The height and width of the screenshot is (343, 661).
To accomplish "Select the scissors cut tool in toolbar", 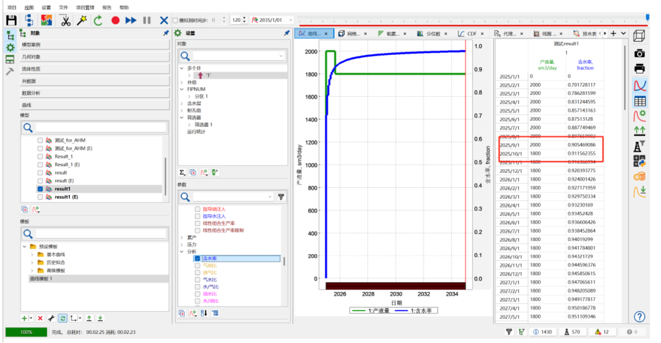I will [65, 20].
